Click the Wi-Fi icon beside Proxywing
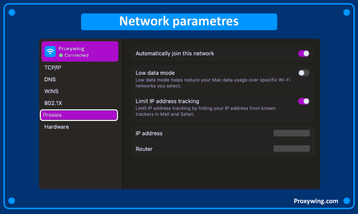Screen dimensions: 358x214 click(x=50, y=52)
